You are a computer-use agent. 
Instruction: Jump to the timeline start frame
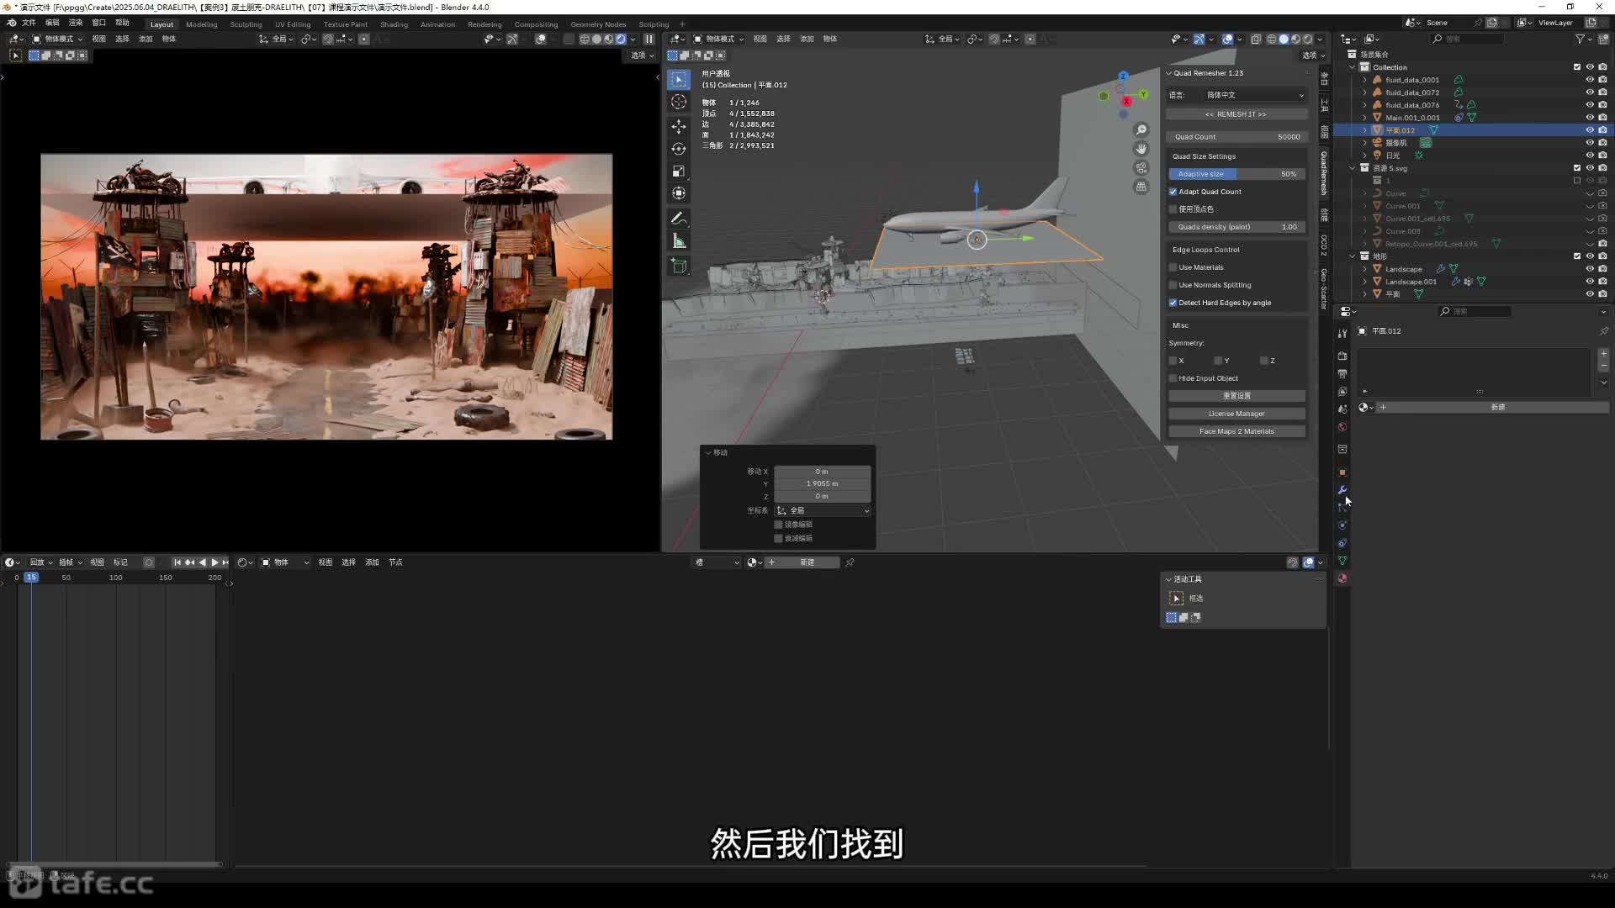(x=177, y=562)
